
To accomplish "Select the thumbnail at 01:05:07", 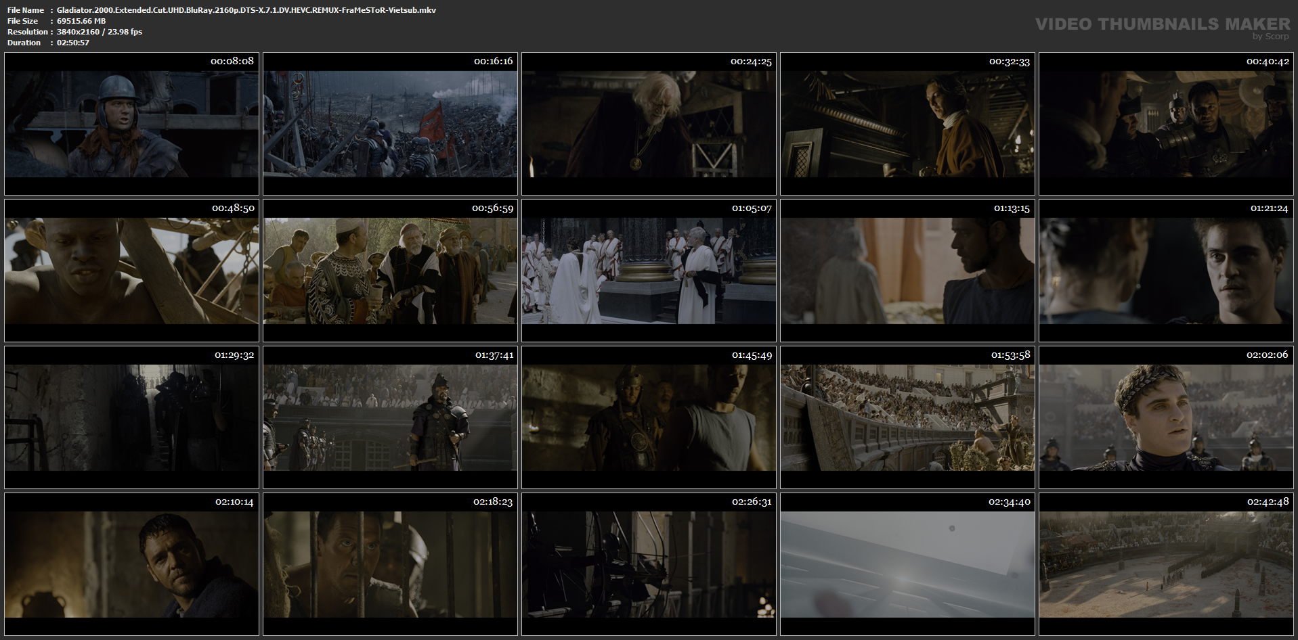I will point(649,271).
